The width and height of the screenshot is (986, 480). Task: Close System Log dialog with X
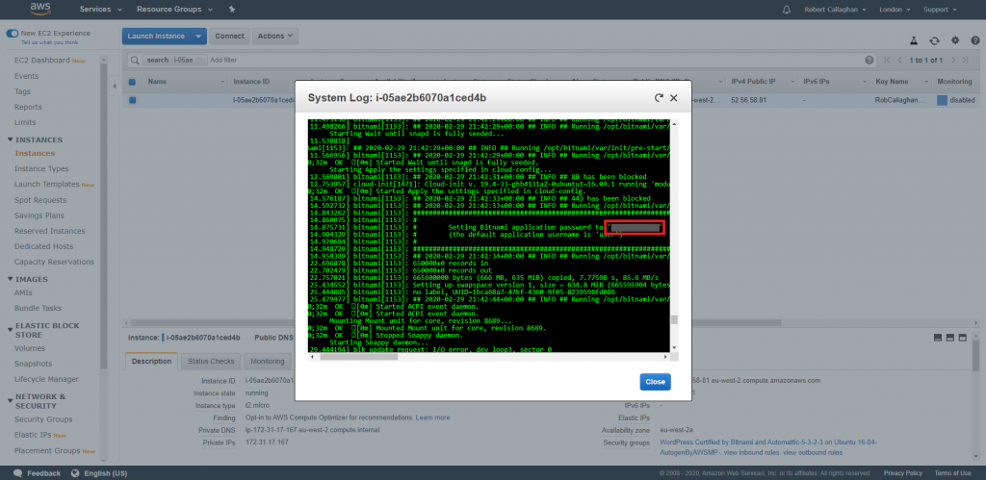point(673,98)
